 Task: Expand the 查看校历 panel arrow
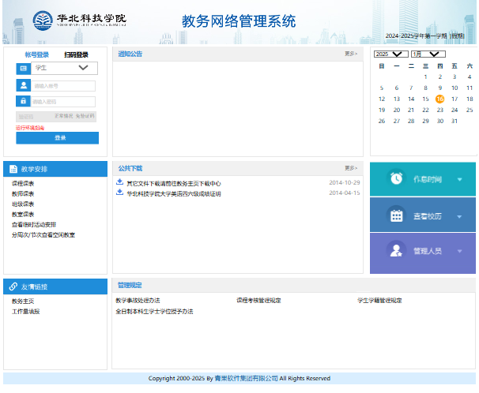[459, 215]
